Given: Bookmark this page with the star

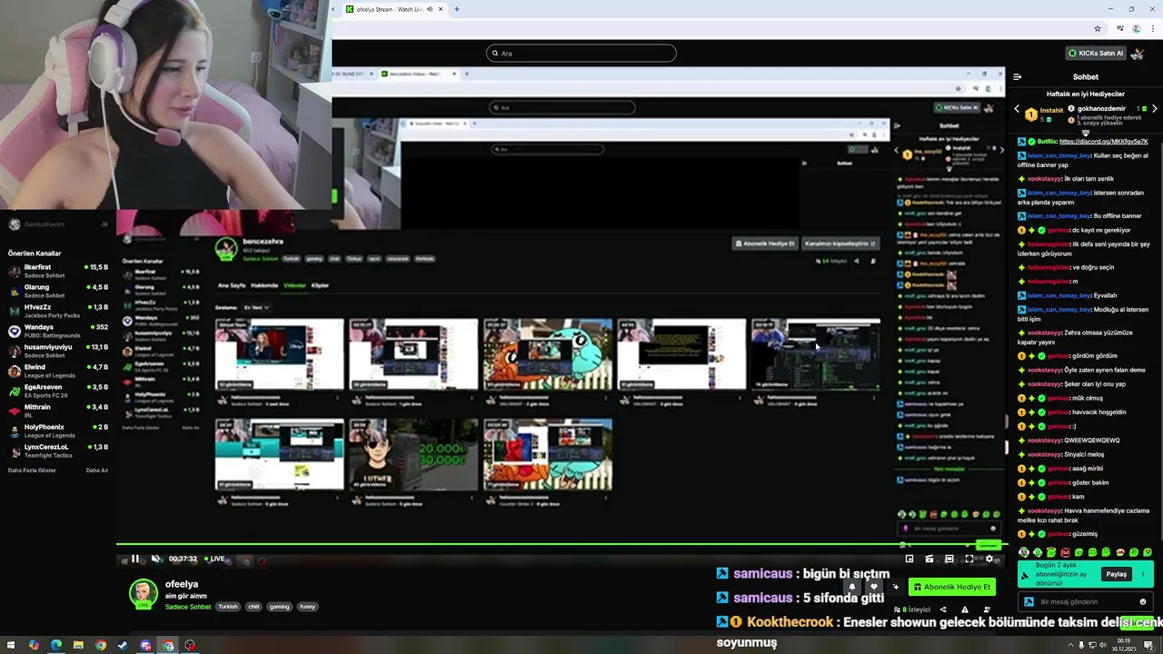Looking at the screenshot, I should 1098,28.
